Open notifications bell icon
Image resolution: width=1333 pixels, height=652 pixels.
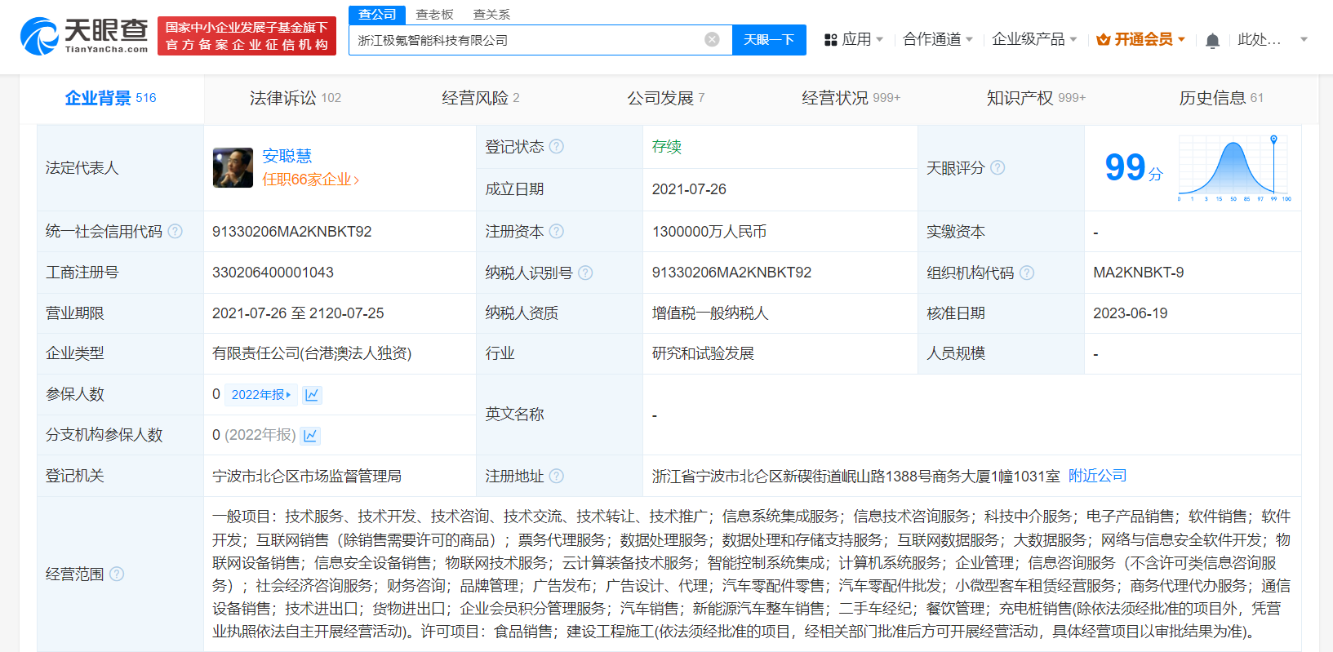1213,40
